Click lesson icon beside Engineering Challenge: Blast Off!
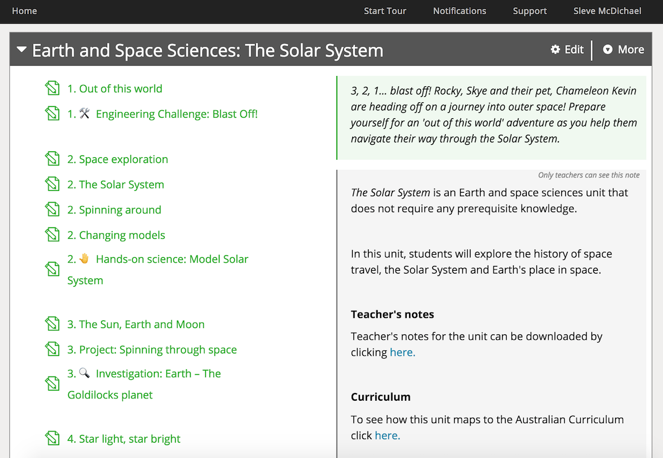Screen dimensions: 663x458 (53, 113)
